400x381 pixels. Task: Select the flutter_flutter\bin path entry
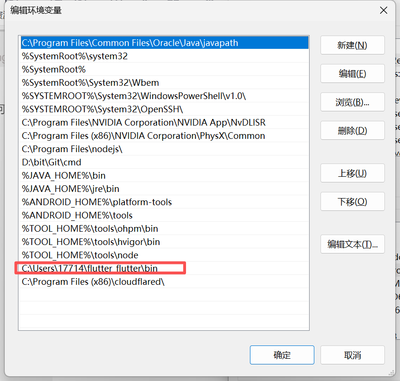(164, 268)
